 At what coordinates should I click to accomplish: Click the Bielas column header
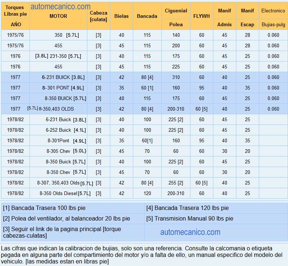(x=121, y=16)
